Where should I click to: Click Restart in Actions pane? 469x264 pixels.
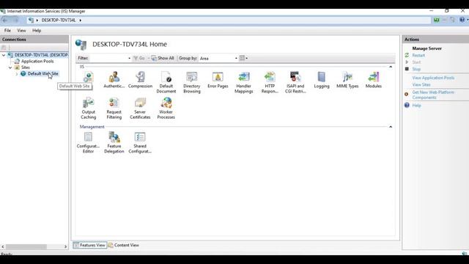[418, 56]
